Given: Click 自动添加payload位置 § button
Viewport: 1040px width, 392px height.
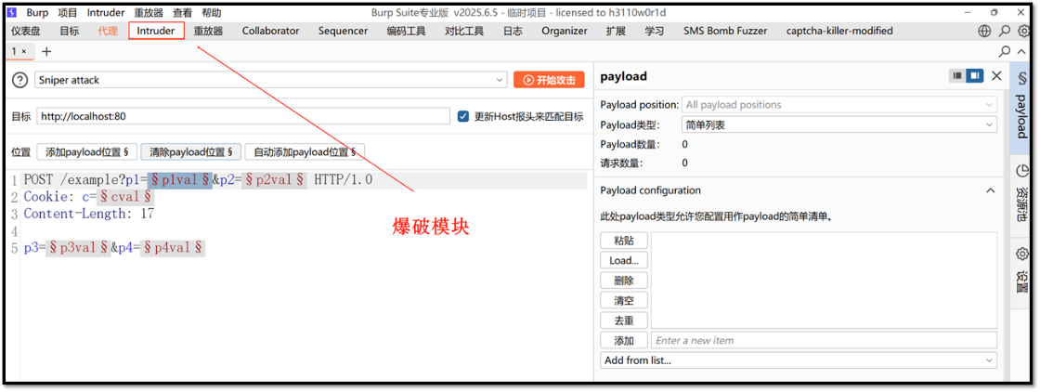Looking at the screenshot, I should [305, 152].
